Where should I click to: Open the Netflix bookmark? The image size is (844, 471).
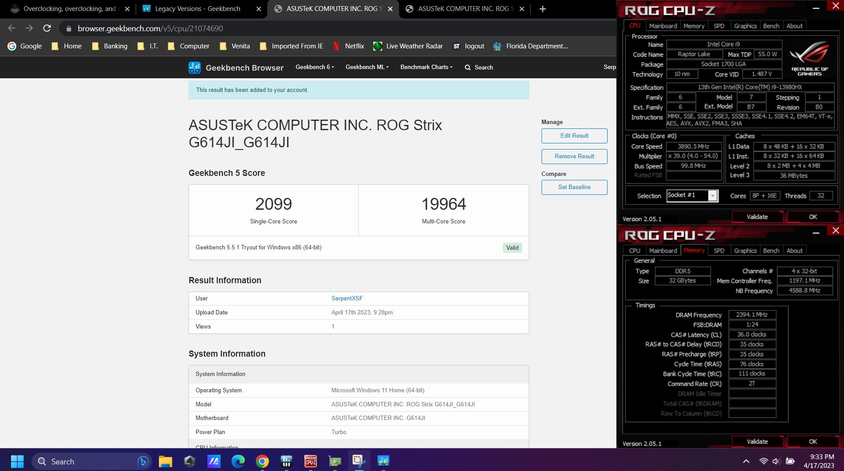(348, 46)
